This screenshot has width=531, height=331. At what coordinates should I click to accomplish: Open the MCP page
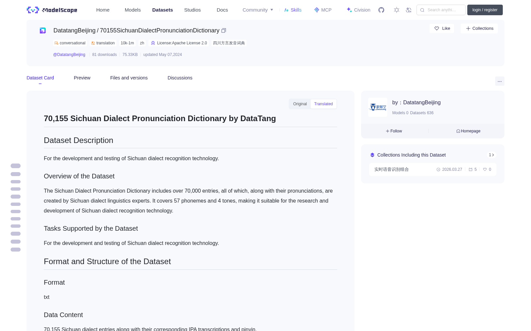tap(323, 10)
